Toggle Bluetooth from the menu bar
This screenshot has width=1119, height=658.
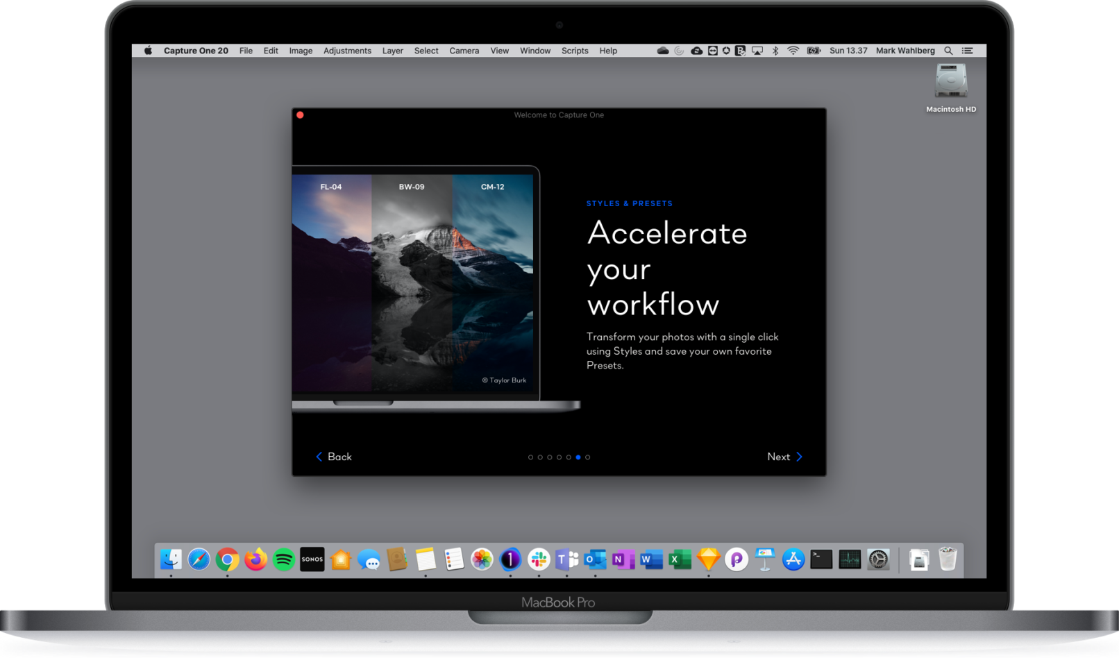click(775, 50)
